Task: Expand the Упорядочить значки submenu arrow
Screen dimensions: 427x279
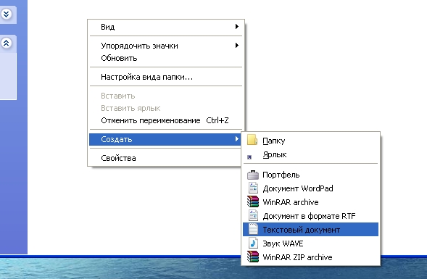Action: [x=237, y=45]
